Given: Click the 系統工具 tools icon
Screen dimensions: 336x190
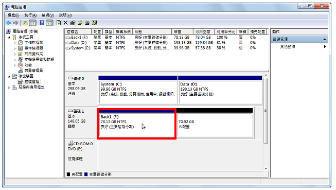Looking at the screenshot, I should pos(14,37).
